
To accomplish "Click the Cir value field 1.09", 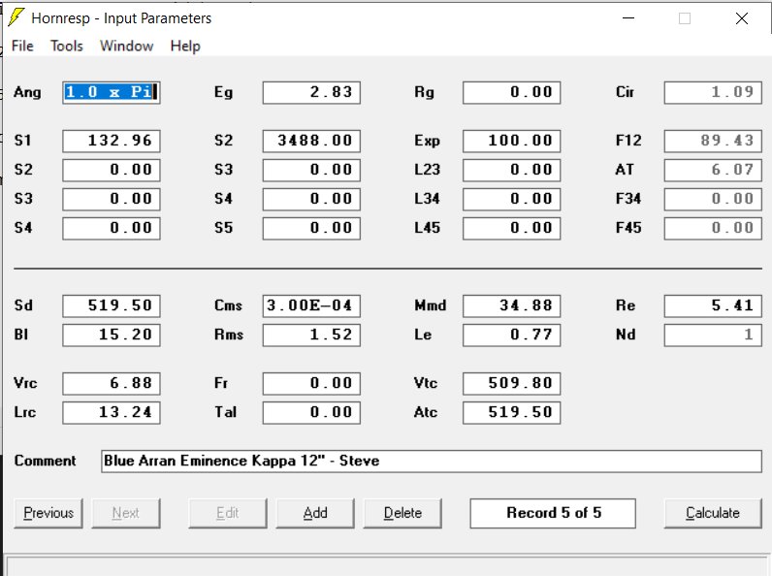I will click(713, 92).
